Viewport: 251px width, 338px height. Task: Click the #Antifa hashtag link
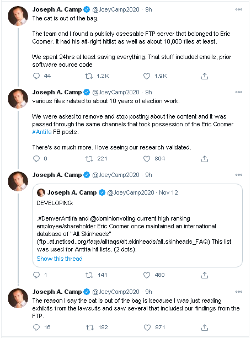[42, 132]
